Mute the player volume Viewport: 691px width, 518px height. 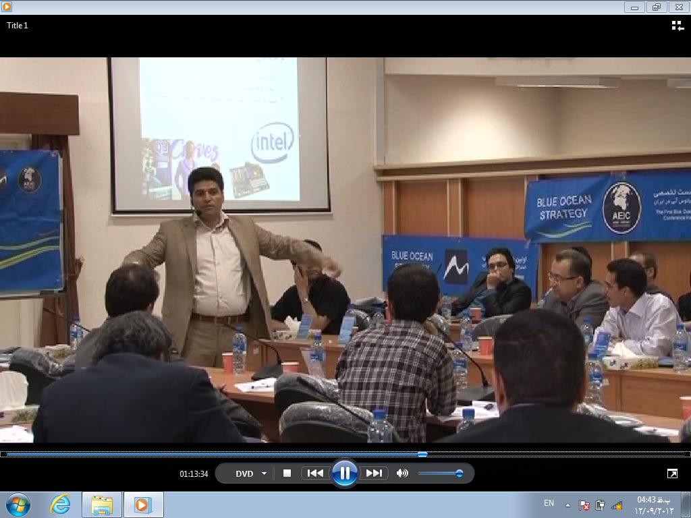[402, 473]
